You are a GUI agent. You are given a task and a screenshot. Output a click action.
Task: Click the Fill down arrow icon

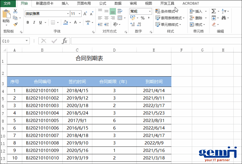[214, 18]
